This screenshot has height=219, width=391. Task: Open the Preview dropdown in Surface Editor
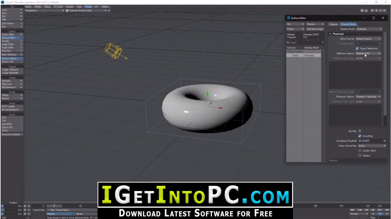(x=315, y=24)
